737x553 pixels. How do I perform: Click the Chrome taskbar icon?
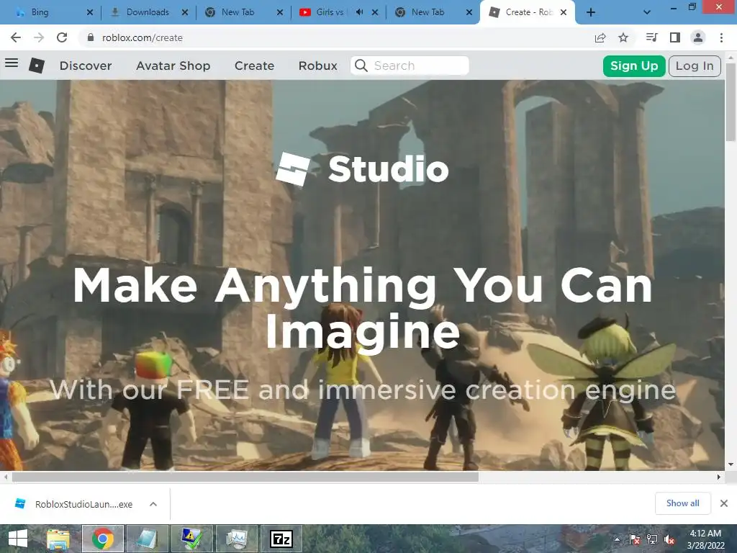(103, 539)
